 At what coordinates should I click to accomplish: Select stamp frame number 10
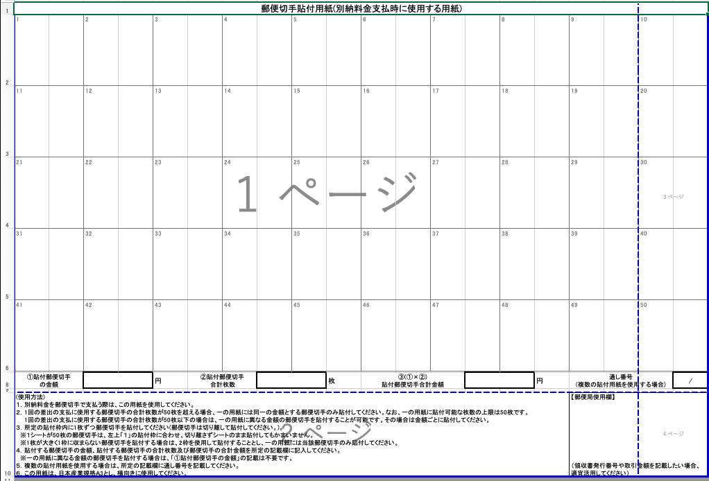[x=673, y=50]
